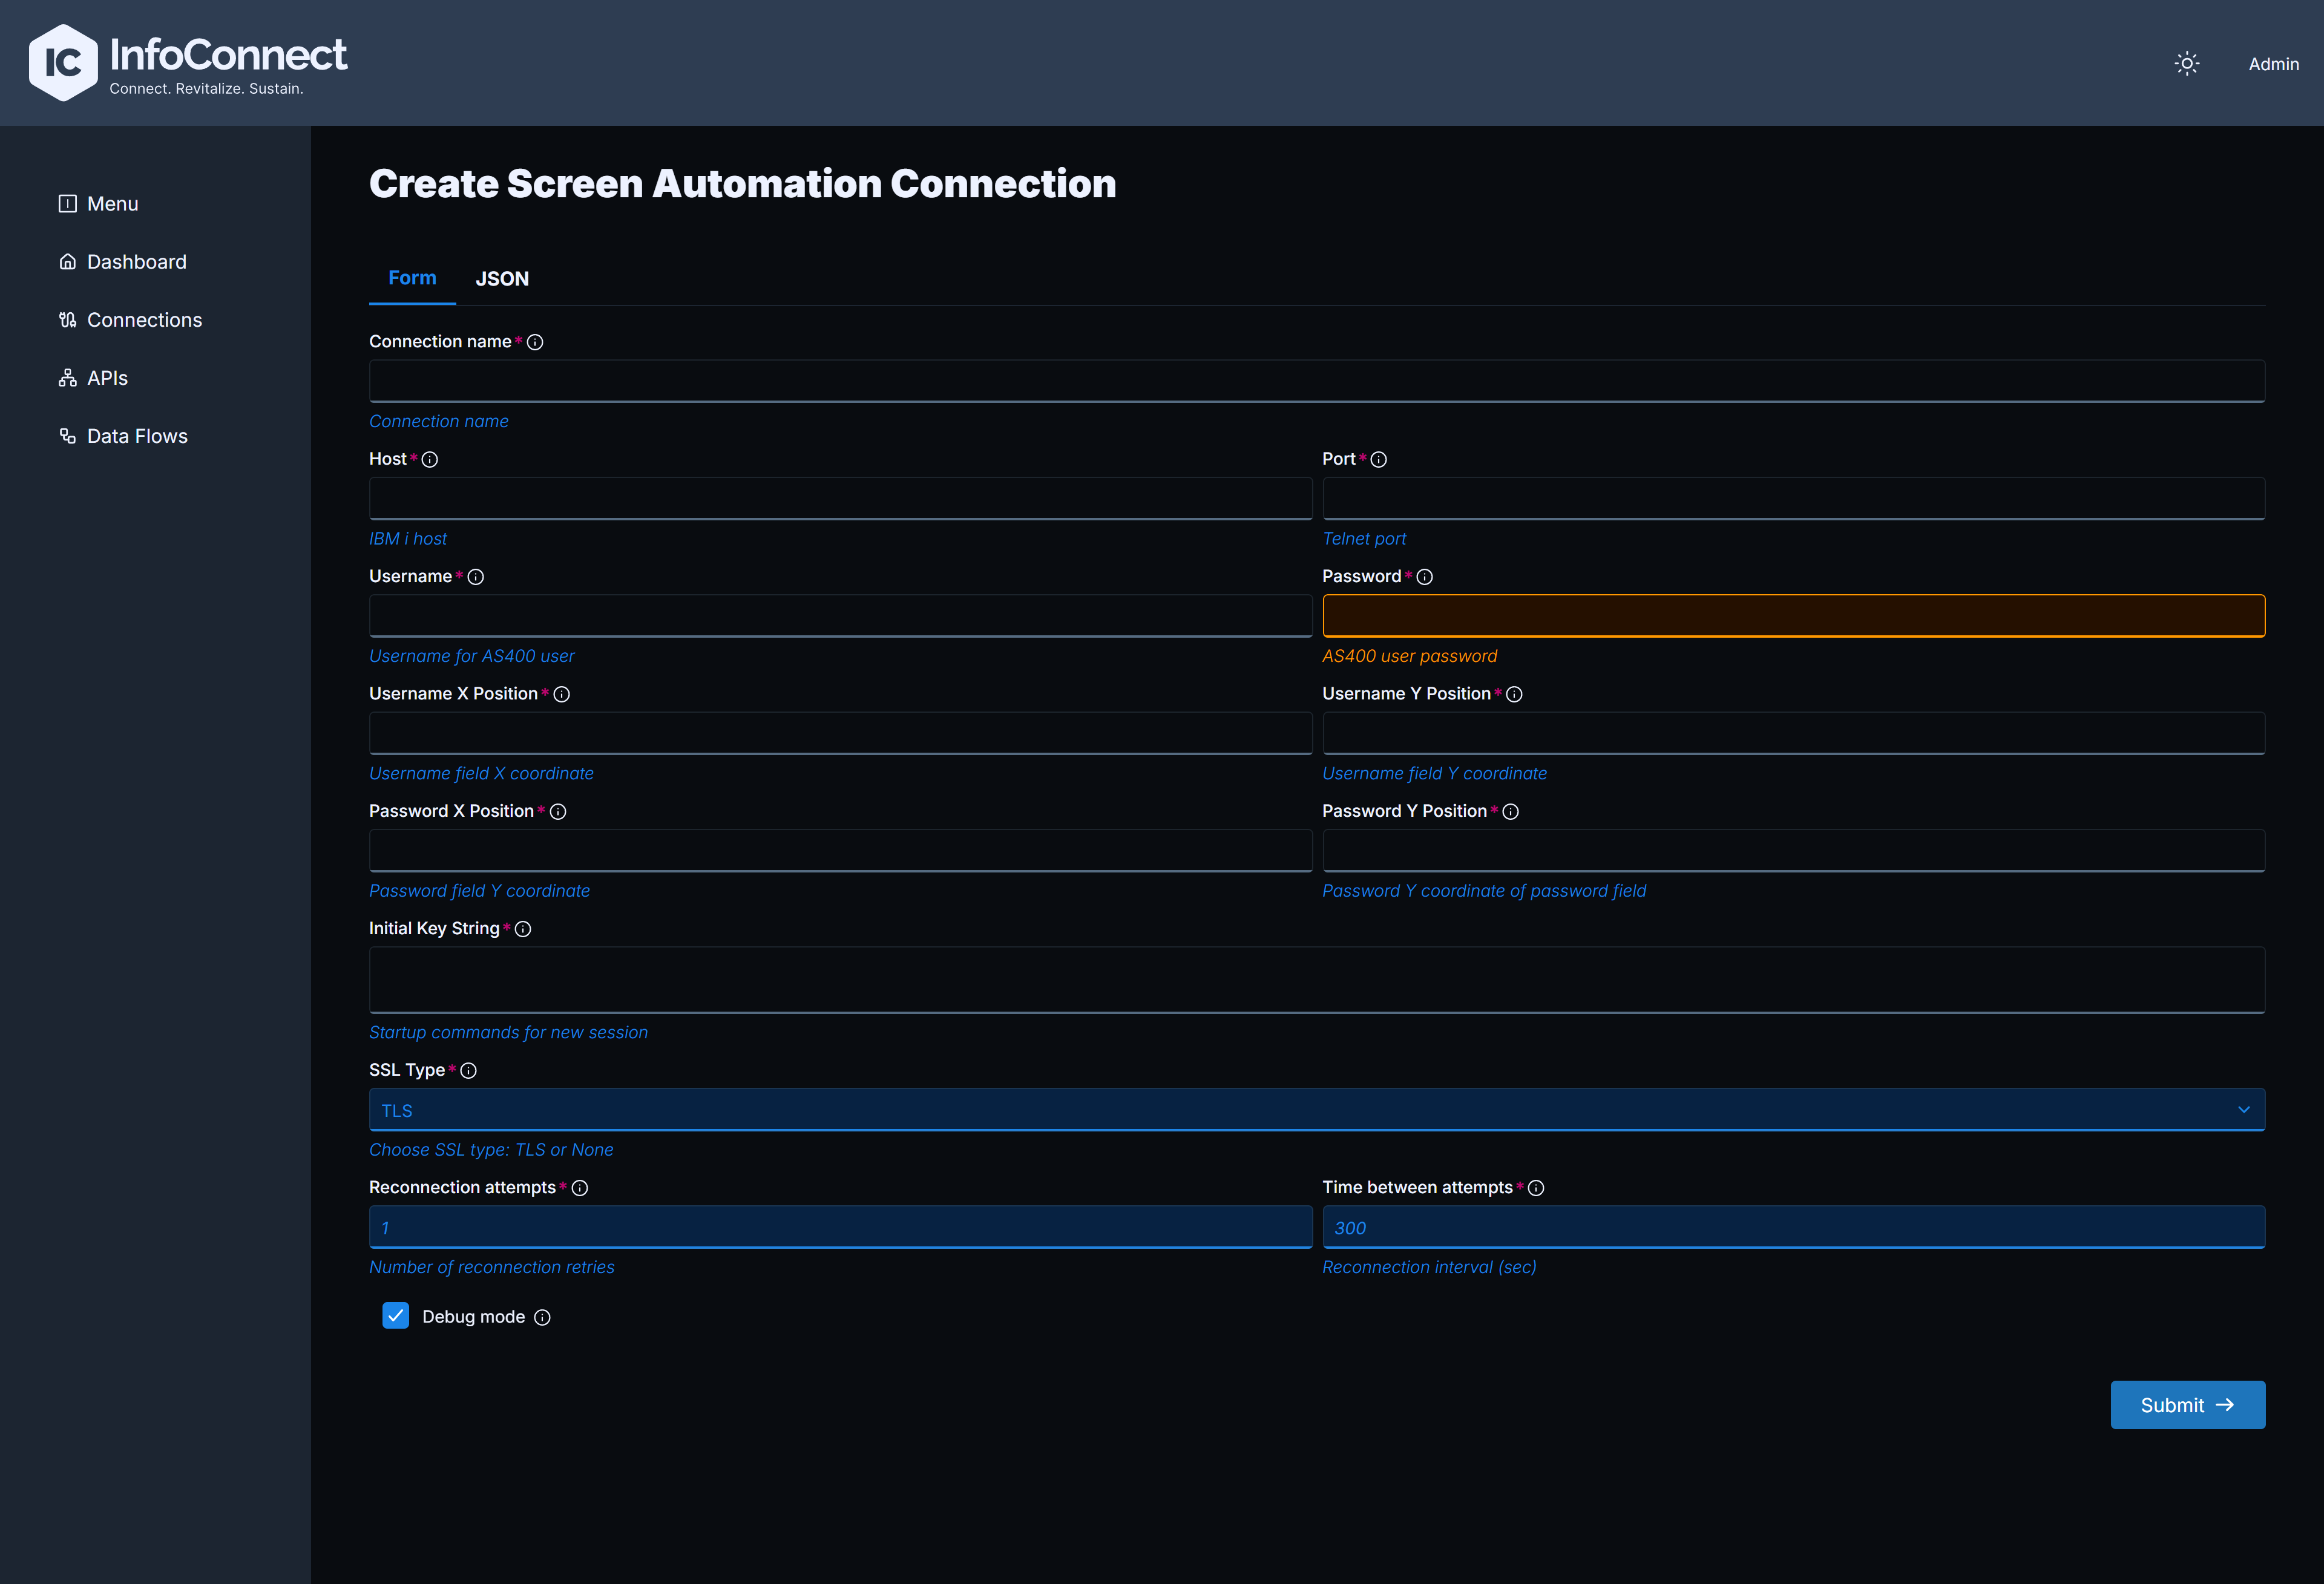Open the Admin user menu
2324x1584 pixels.
pos(2273,64)
